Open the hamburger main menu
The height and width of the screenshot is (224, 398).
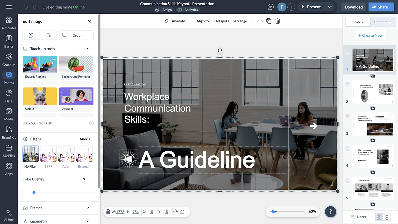(9, 7)
